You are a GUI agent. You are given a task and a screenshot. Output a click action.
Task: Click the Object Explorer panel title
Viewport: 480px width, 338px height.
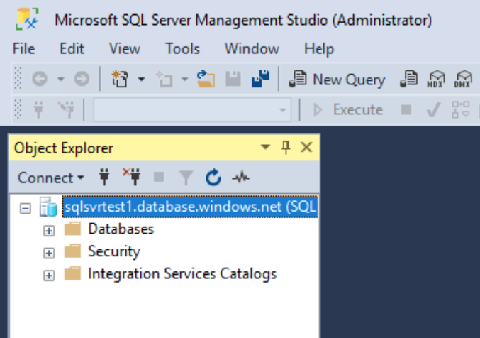pos(64,148)
